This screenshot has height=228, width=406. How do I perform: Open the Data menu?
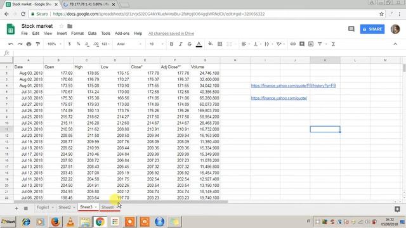pos(92,34)
